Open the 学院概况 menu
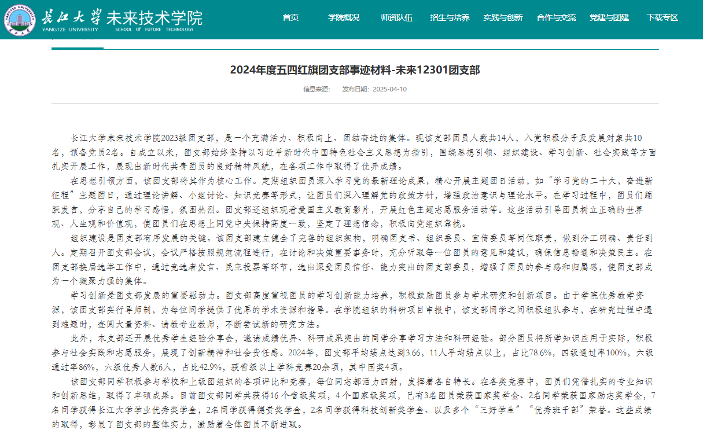Image resolution: width=703 pixels, height=430 pixels. [x=344, y=17]
